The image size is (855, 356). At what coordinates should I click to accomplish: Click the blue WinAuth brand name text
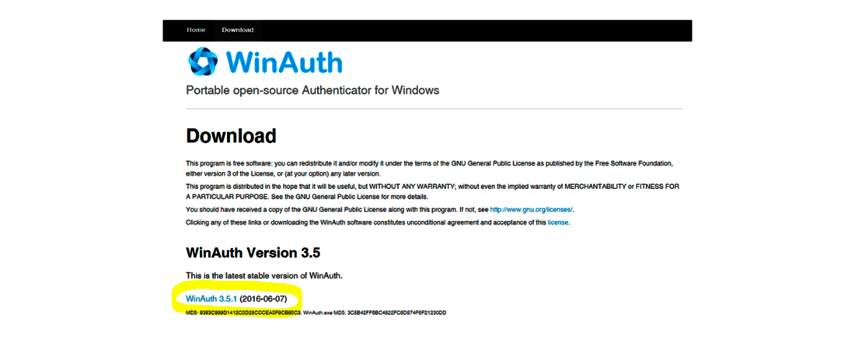[x=284, y=62]
